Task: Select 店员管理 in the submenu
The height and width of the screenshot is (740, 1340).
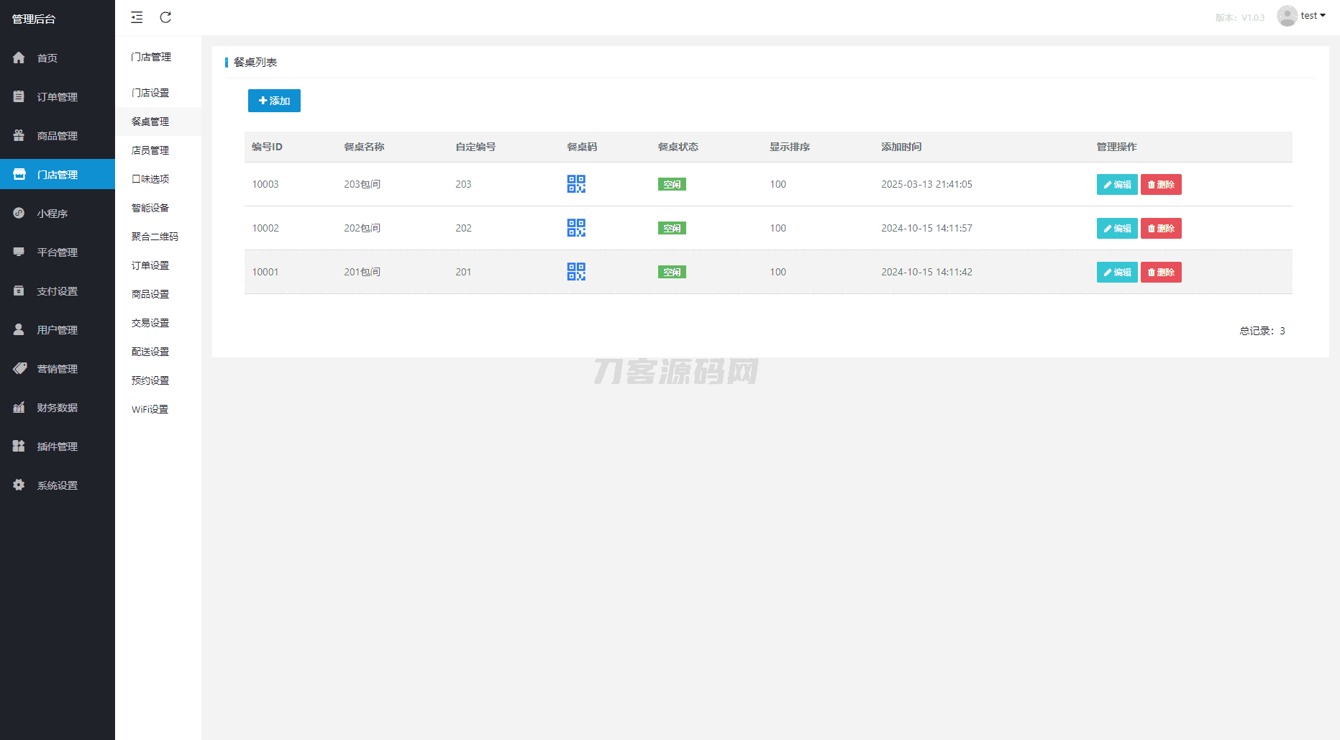Action: 150,150
